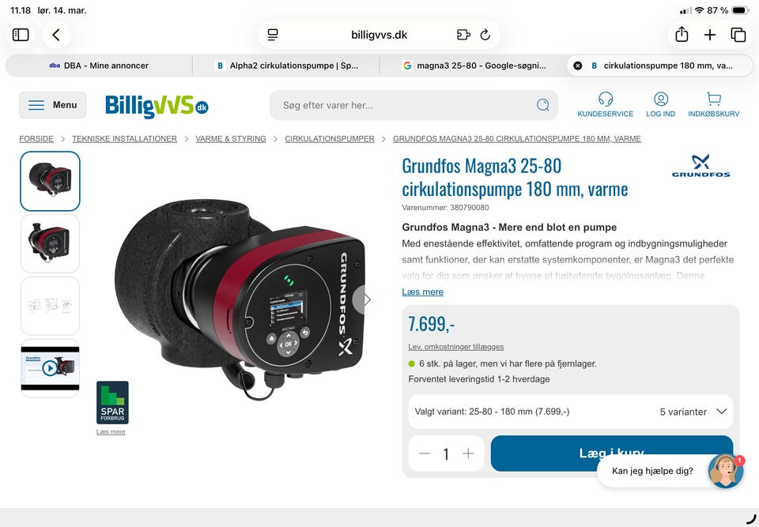Open the extensions icon in address bar
Viewport: 759px width, 527px height.
pyautogui.click(x=463, y=35)
